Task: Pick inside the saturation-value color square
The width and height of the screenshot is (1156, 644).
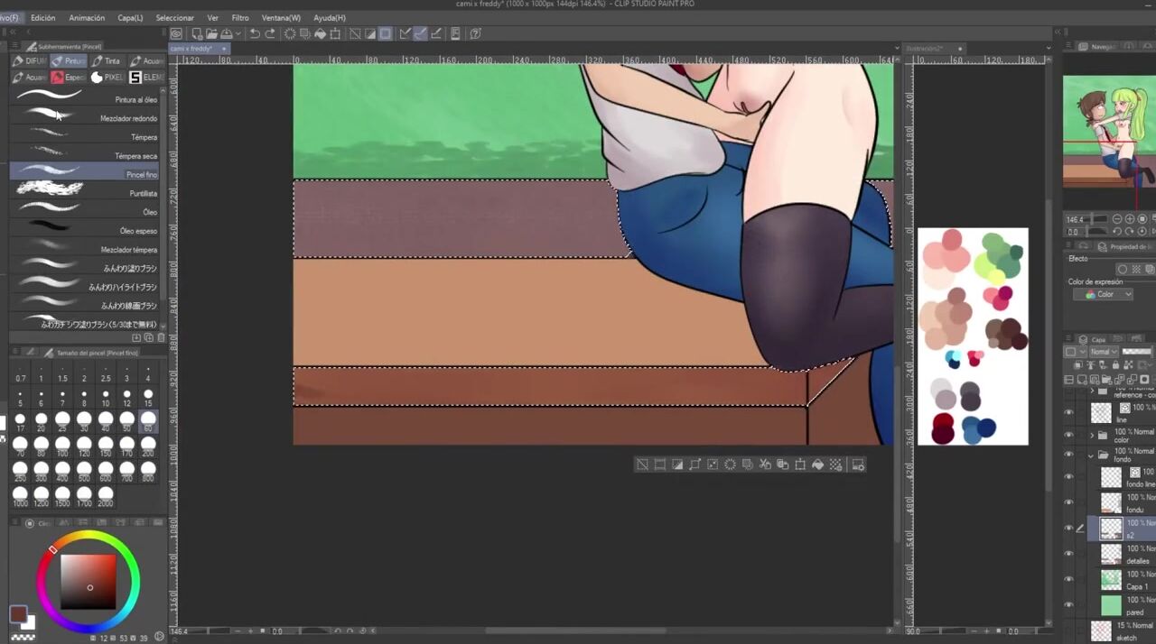Action: 89,582
